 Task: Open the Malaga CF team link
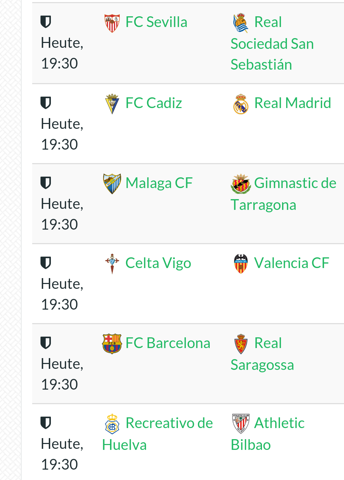click(159, 183)
